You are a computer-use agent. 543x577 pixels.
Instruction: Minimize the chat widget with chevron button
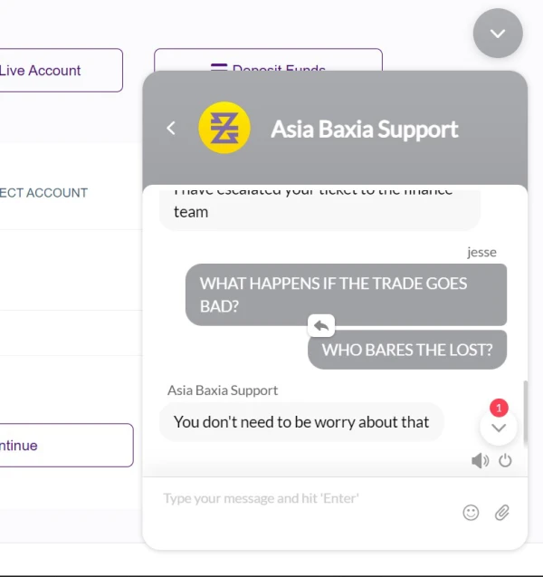tap(498, 34)
